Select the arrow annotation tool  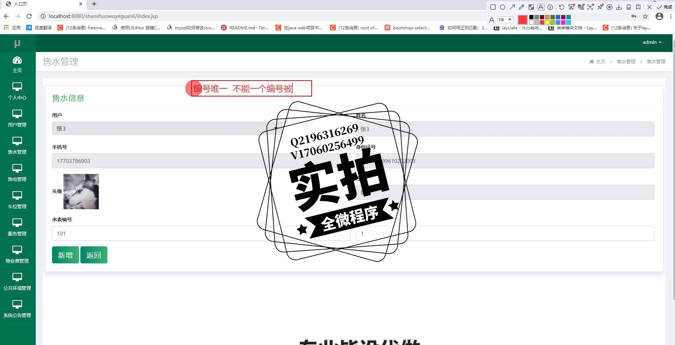click(512, 7)
